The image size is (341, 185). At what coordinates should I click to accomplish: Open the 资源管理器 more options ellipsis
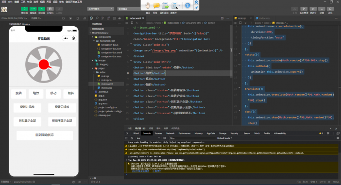tap(119, 24)
